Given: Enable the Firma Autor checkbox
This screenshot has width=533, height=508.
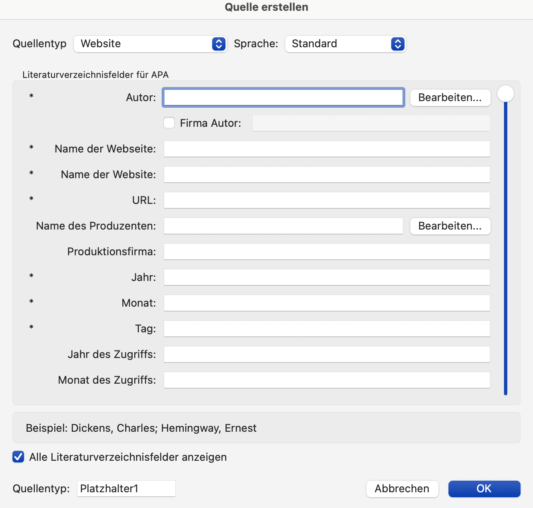Looking at the screenshot, I should (x=169, y=123).
